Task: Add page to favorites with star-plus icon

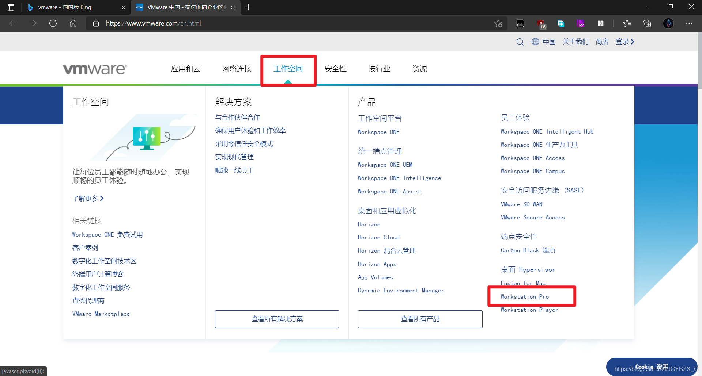Action: (x=498, y=23)
